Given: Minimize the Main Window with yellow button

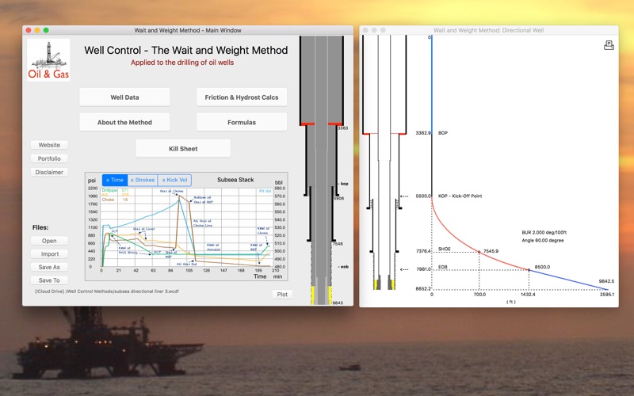Looking at the screenshot, I should (37, 30).
